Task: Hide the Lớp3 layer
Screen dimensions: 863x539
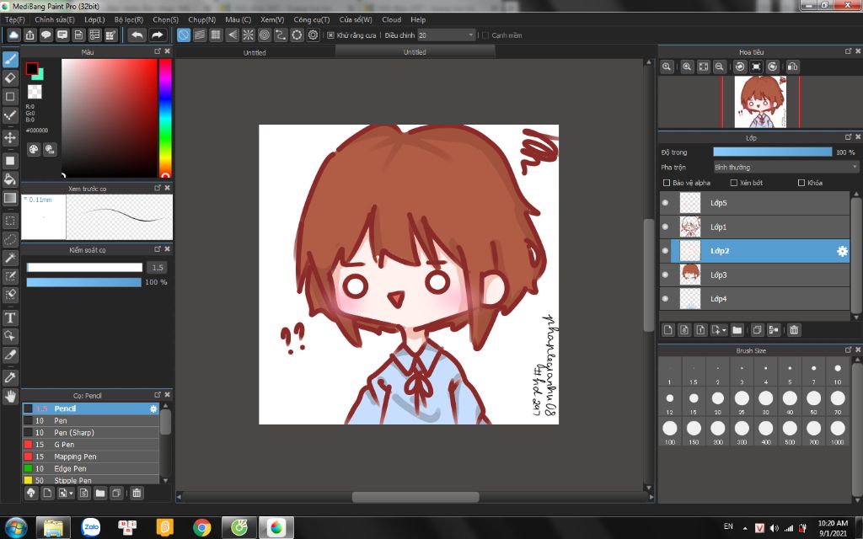Action: click(x=666, y=275)
